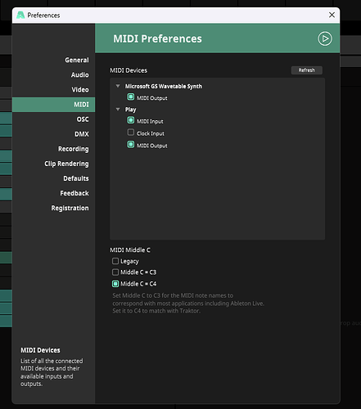Open Clip Rendering preferences

pos(66,164)
